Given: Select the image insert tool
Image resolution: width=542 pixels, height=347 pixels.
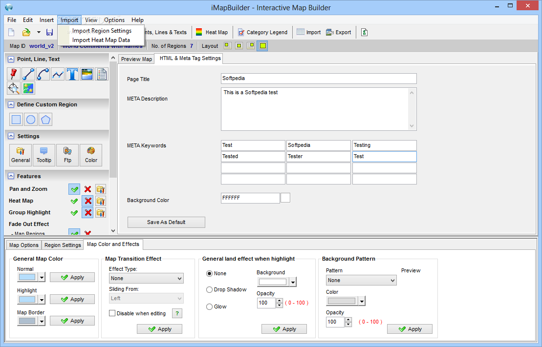Looking at the screenshot, I should pyautogui.click(x=87, y=74).
